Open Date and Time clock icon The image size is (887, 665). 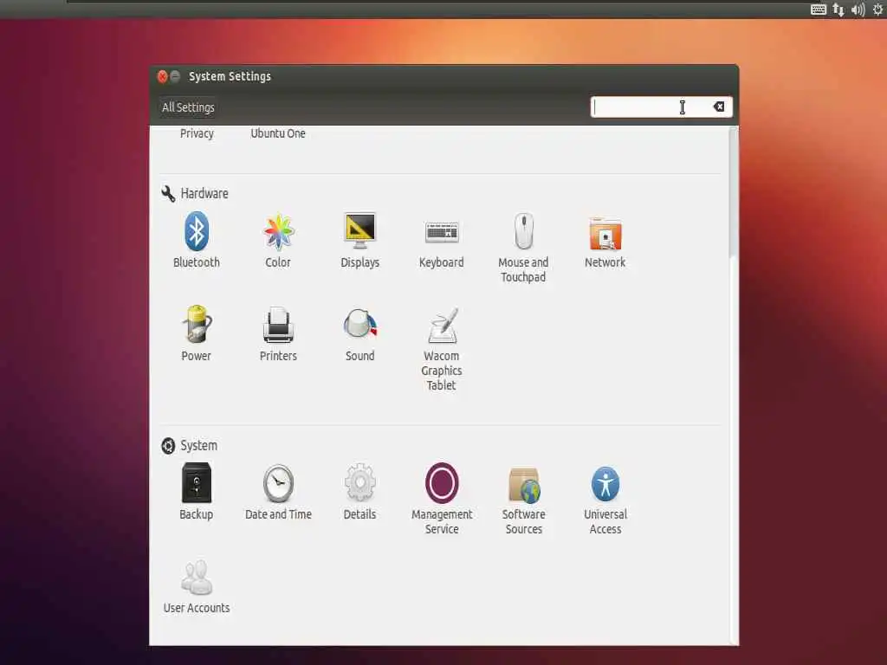(x=278, y=483)
